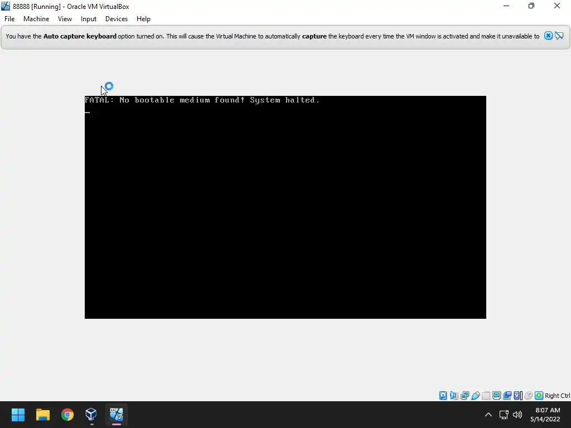The width and height of the screenshot is (571, 428).
Task: Close the VirtualBox VM window
Action: [557, 6]
